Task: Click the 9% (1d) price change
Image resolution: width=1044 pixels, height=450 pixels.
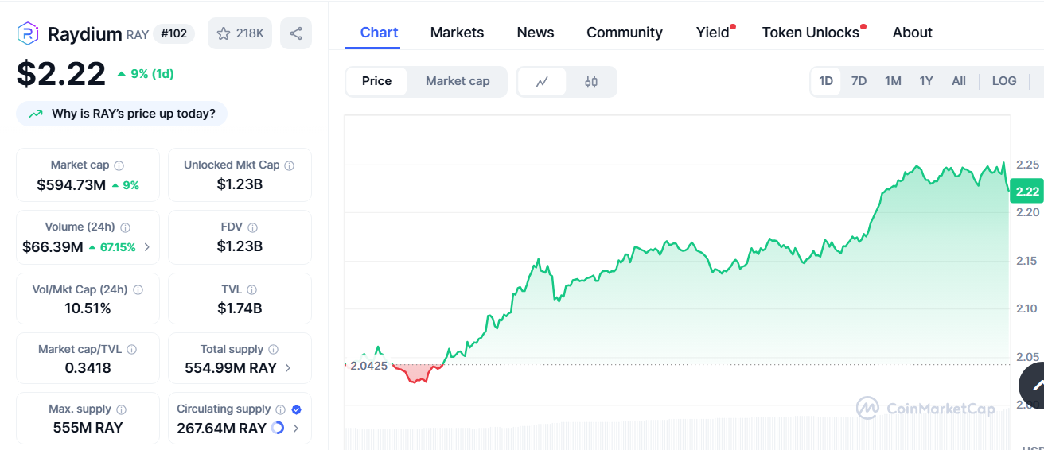Action: pyautogui.click(x=146, y=74)
